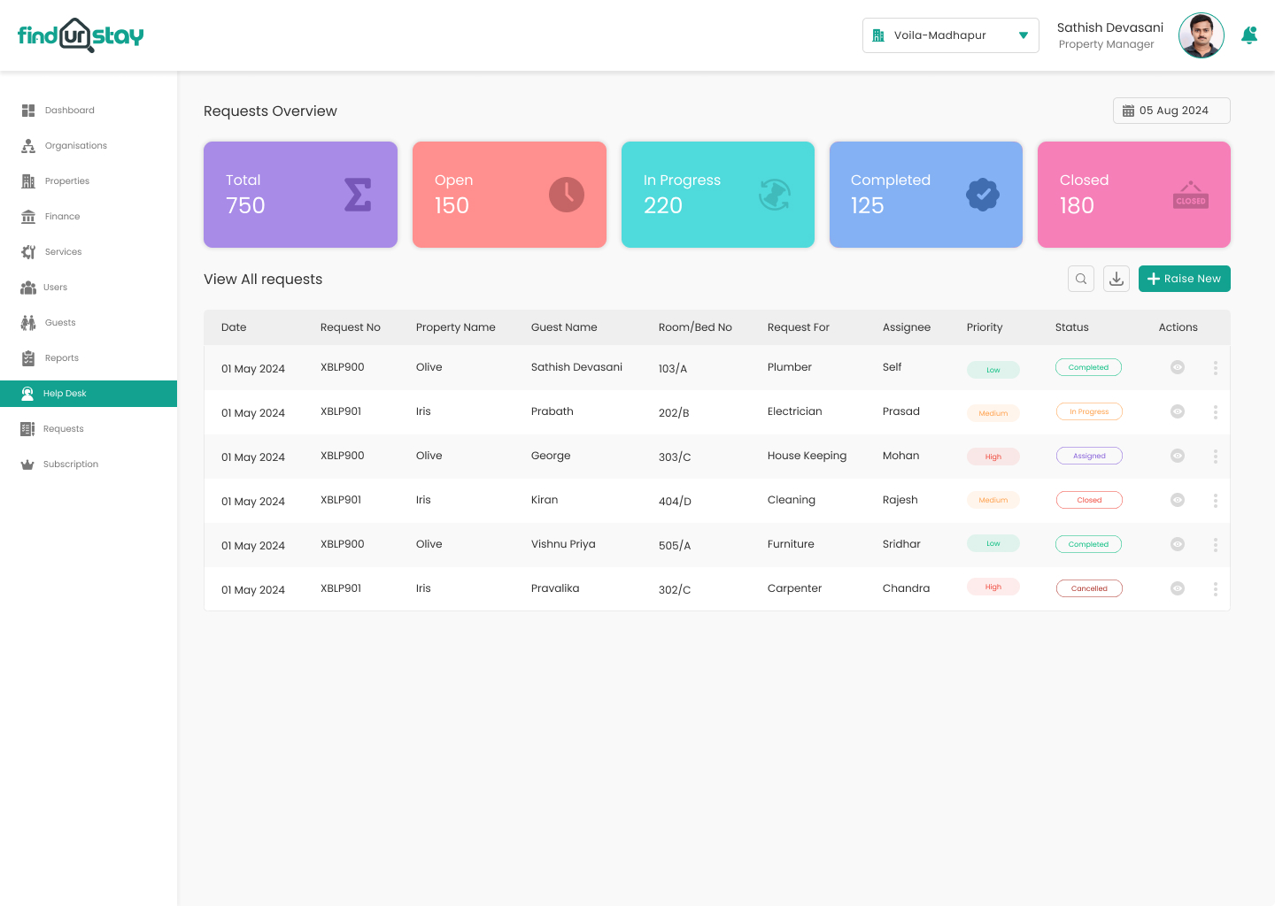Click the High priority tag for George

point(993,457)
